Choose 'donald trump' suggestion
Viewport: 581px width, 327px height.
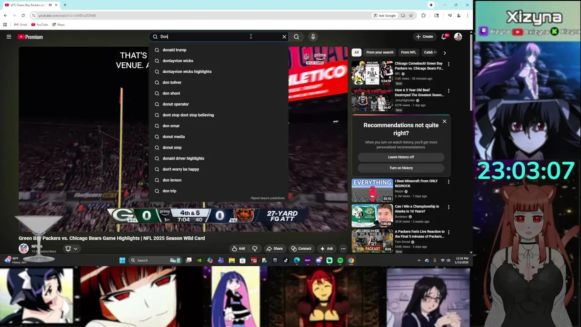pos(218,50)
